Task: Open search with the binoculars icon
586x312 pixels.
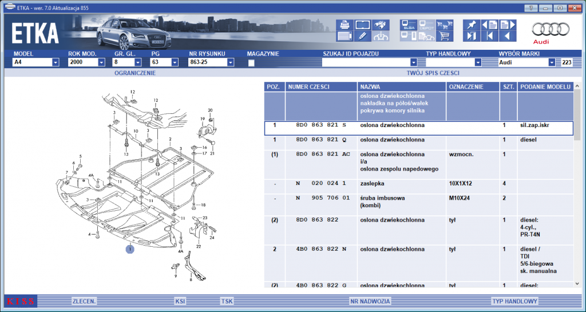Action: pos(381,25)
